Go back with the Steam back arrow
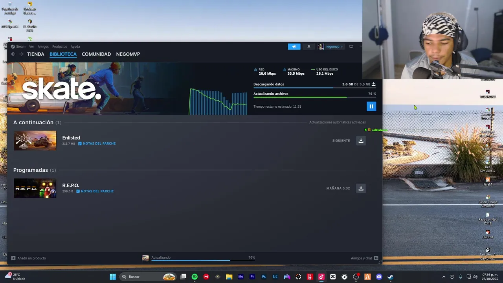Image resolution: width=503 pixels, height=283 pixels. (13, 54)
